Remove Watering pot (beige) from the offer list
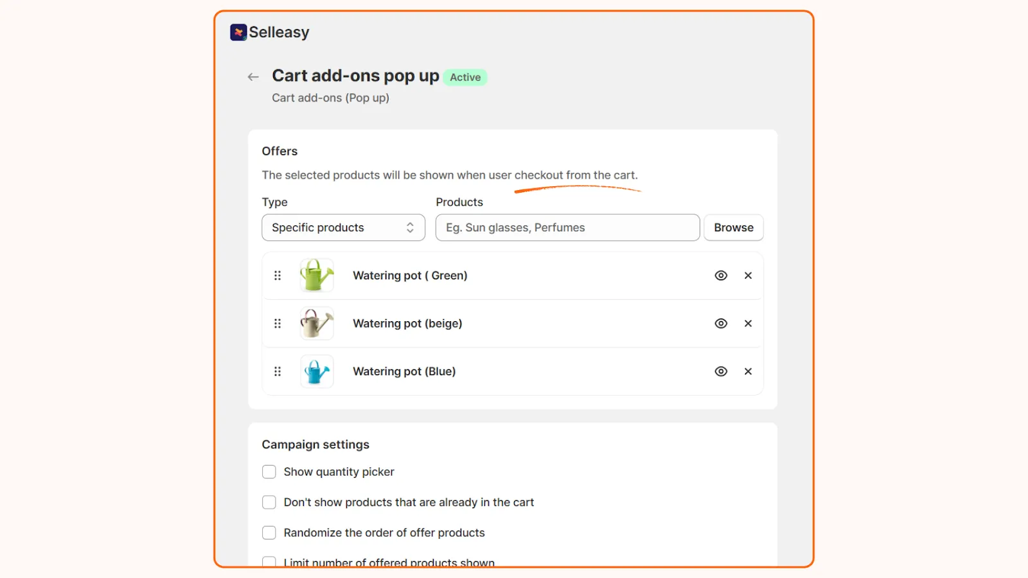 coord(748,323)
